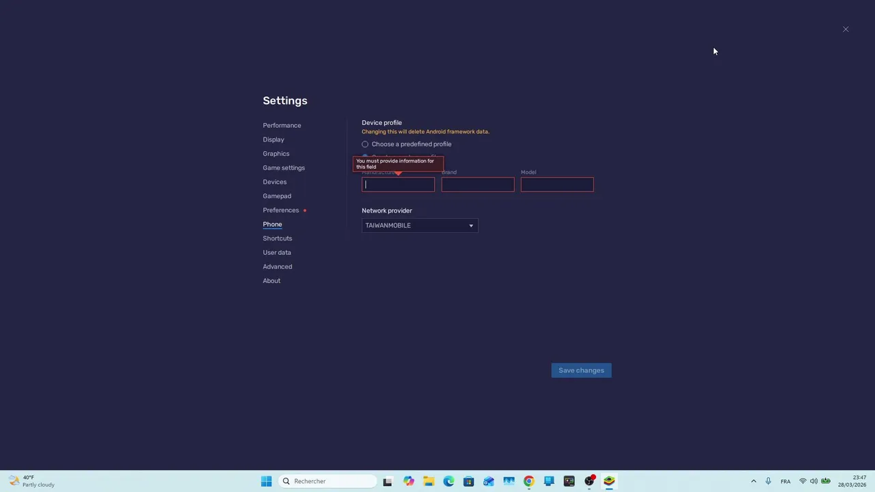Open Preferences in the sidebar
The height and width of the screenshot is (492, 875).
point(281,210)
